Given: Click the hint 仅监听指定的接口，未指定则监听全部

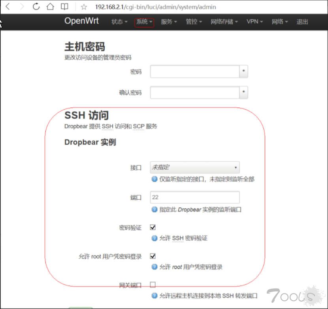Looking at the screenshot, I should coord(207,179).
